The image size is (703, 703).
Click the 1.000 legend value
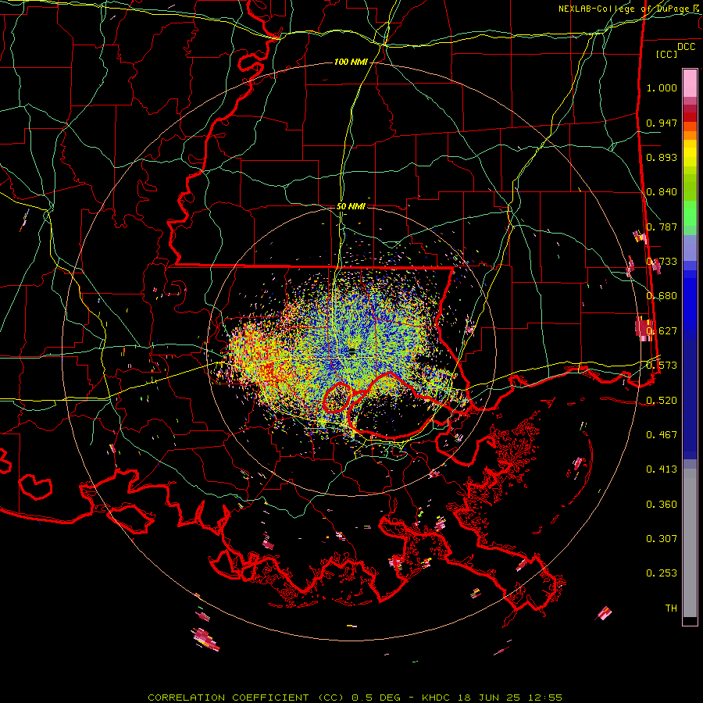[662, 87]
